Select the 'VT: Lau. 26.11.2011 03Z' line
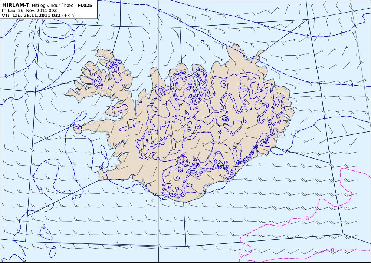 pos(31,16)
